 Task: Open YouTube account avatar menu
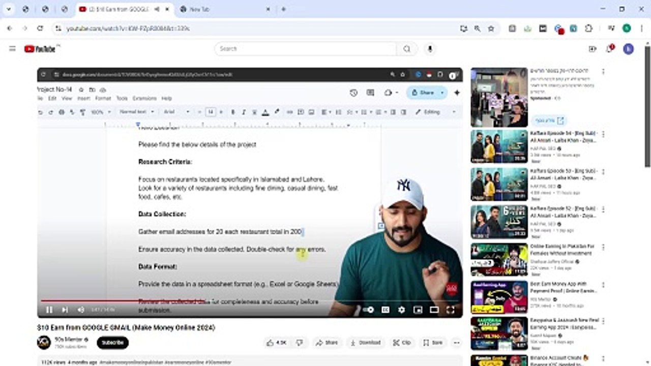click(x=629, y=49)
